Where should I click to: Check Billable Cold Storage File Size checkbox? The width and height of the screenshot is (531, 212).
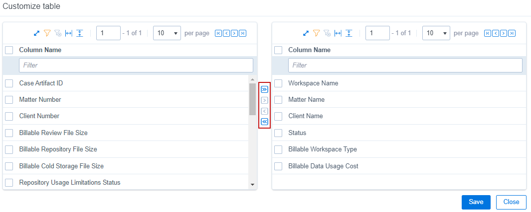pos(9,166)
